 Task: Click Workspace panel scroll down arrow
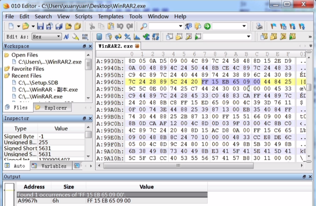coord(88,98)
